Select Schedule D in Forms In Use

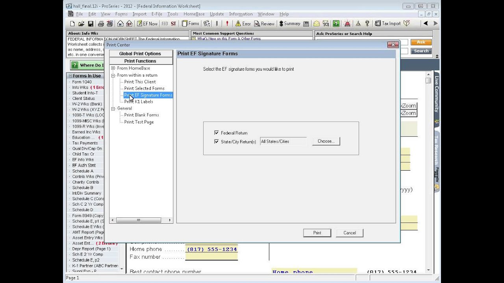click(83, 210)
